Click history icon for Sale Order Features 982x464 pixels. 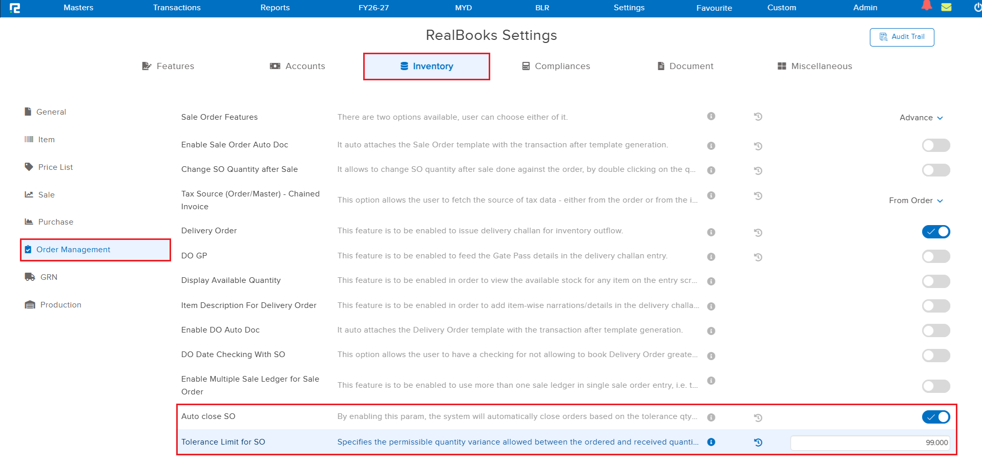click(x=758, y=117)
